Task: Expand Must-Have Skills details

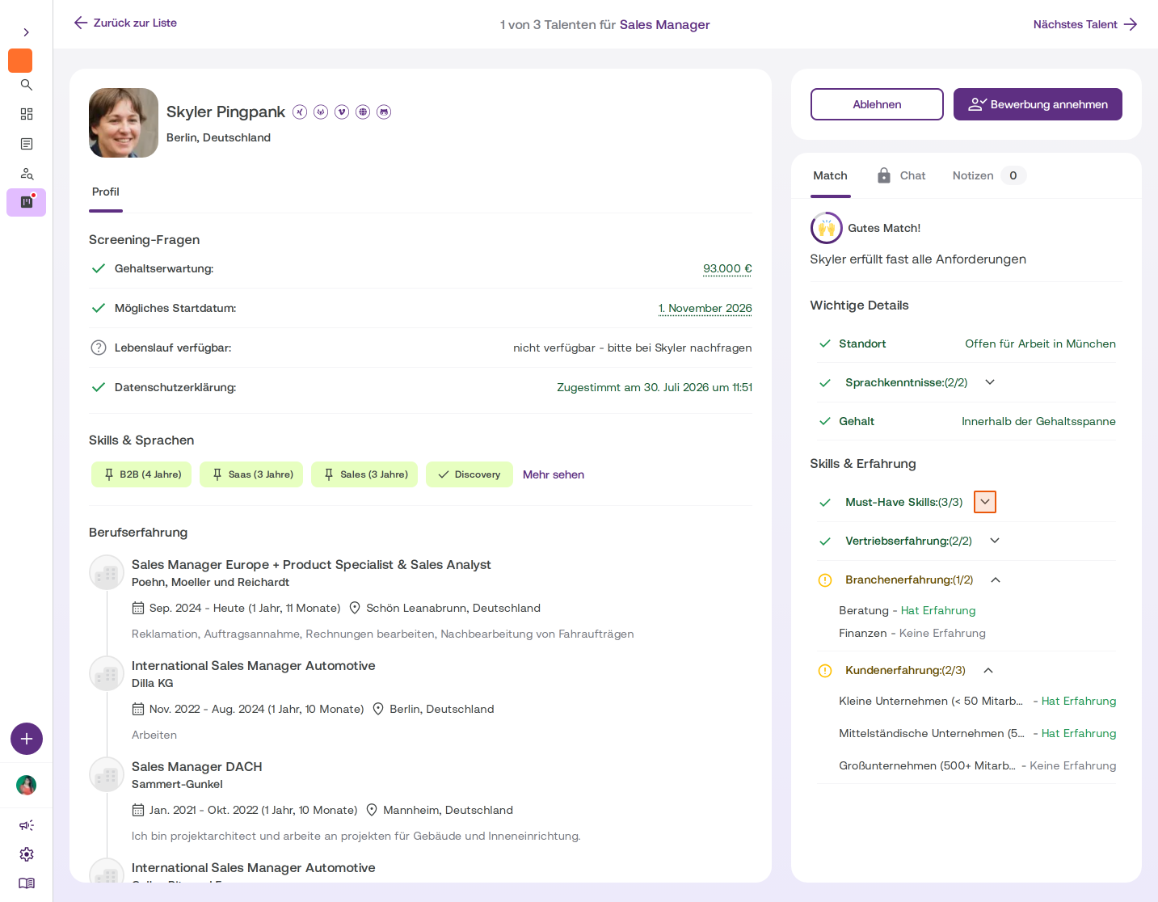Action: [985, 502]
